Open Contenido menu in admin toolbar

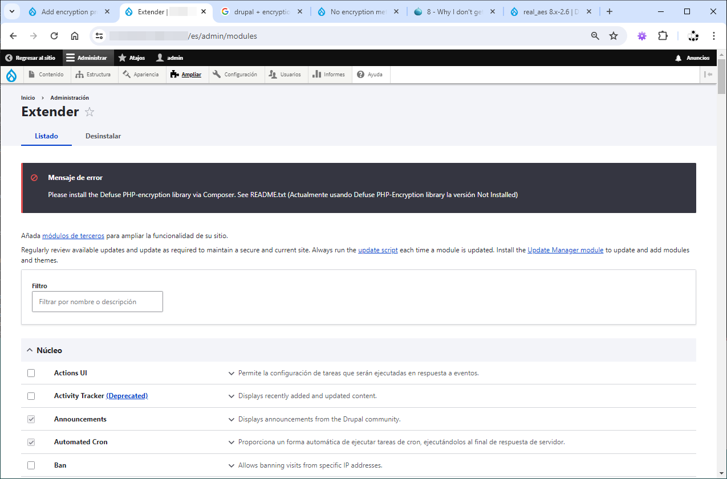coord(46,75)
